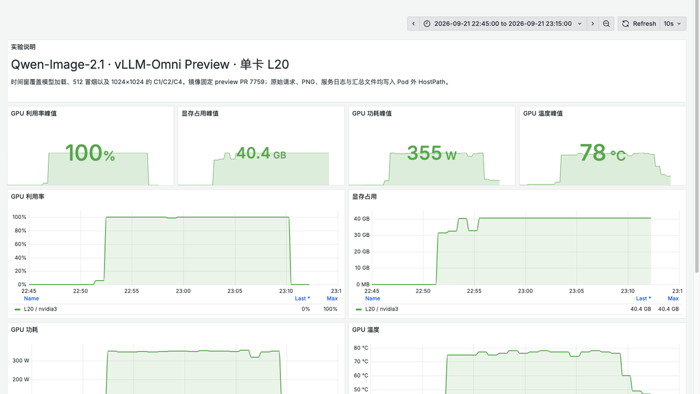This screenshot has width=700, height=394.
Task: Open the GPU 温度 graph panel title
Action: click(x=366, y=330)
